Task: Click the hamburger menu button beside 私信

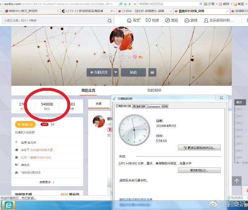Action: coord(152,72)
